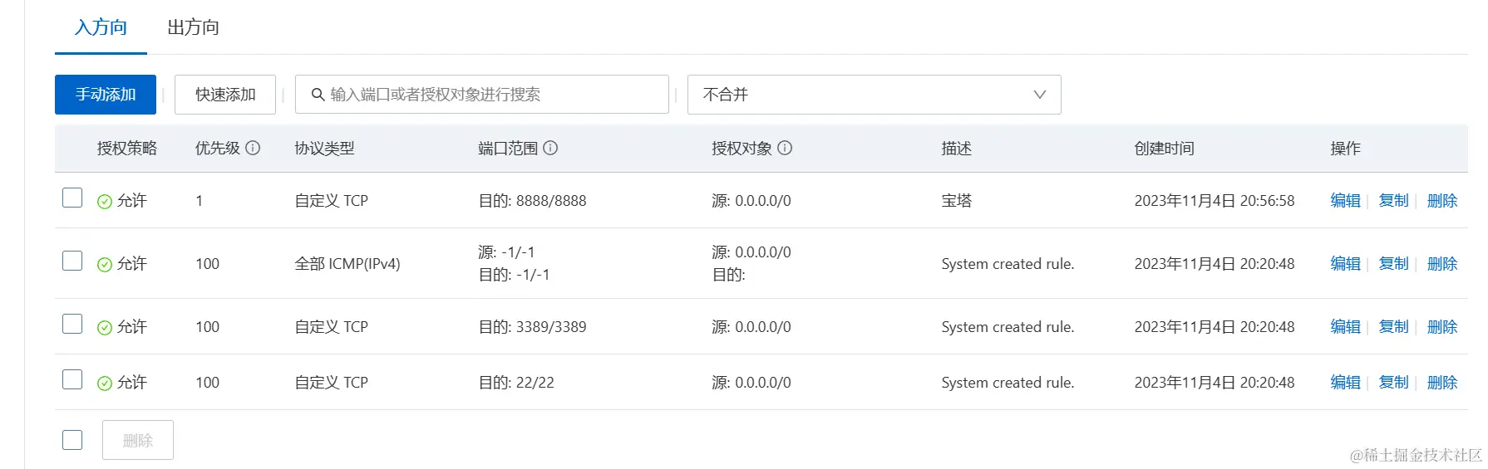Click the bottom 删除 batch button
Image resolution: width=1488 pixels, height=469 pixels.
click(x=138, y=440)
